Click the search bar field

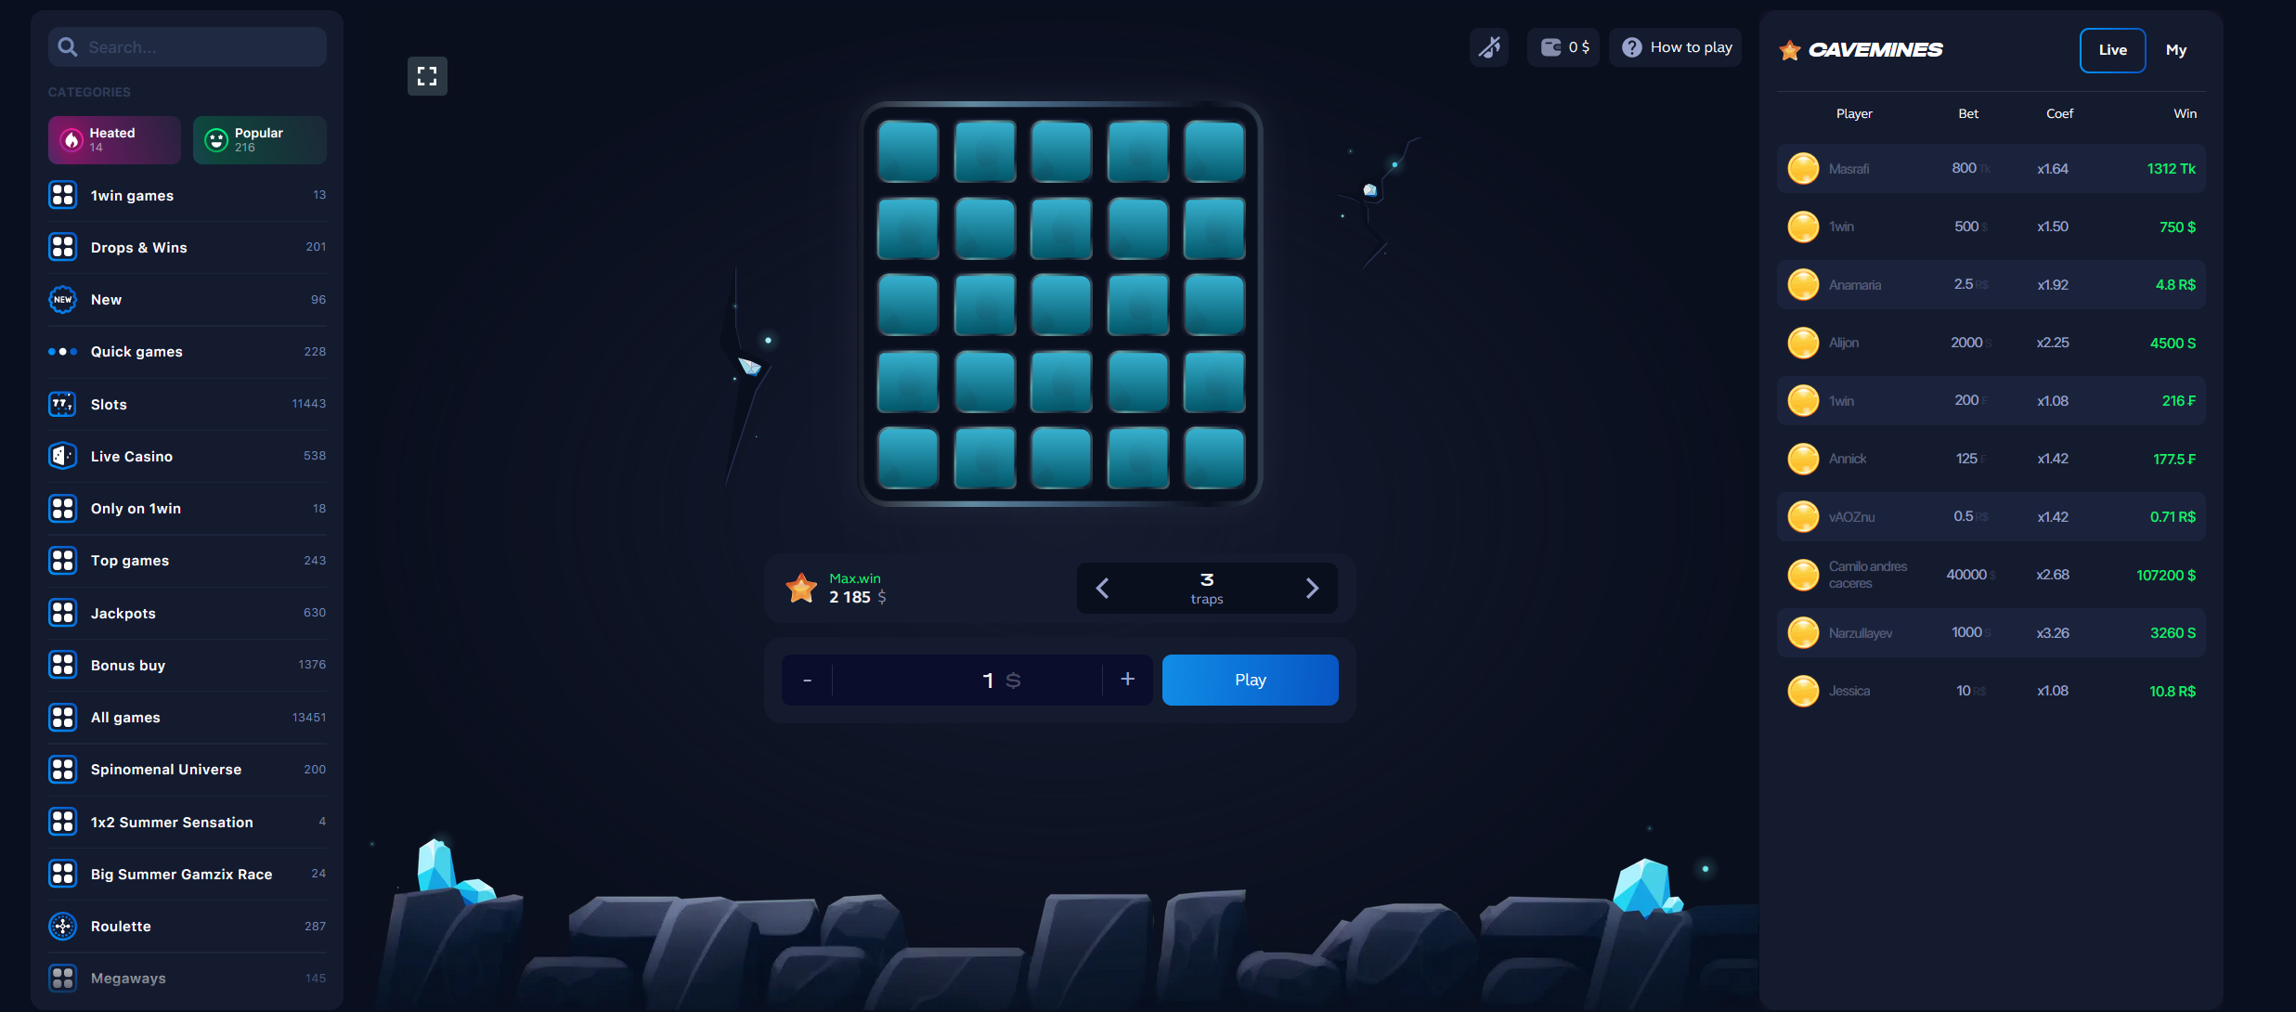[x=186, y=45]
